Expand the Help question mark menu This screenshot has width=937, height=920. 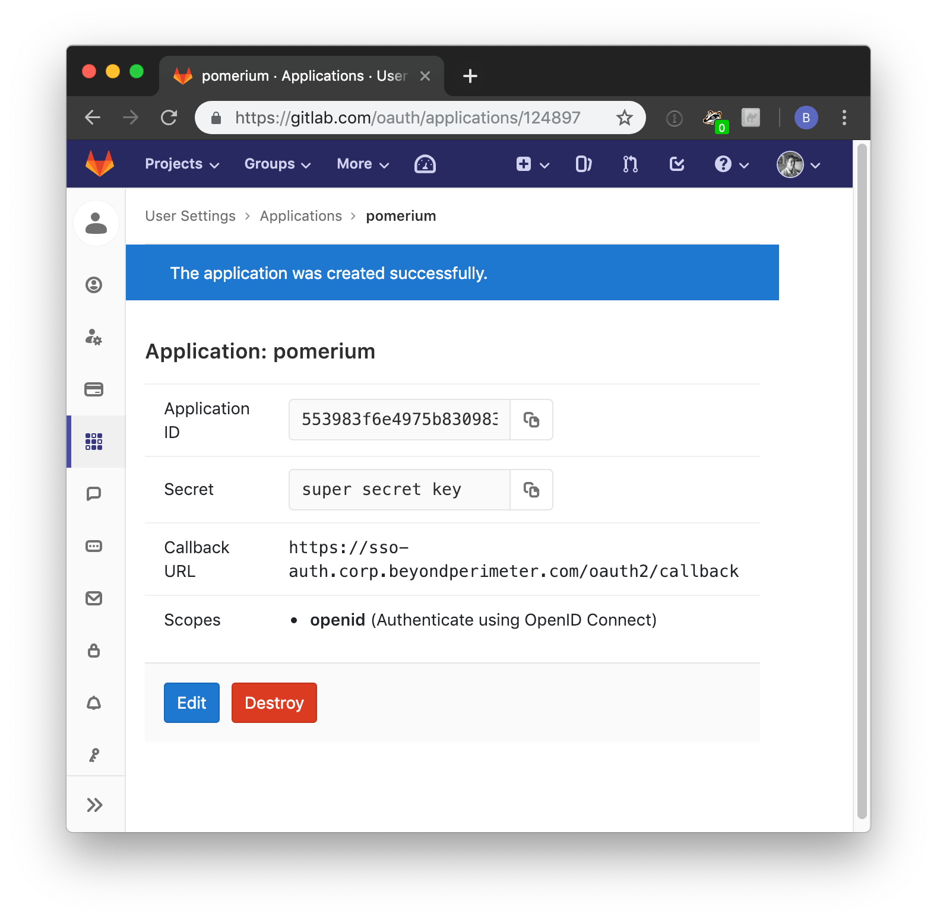[732, 164]
